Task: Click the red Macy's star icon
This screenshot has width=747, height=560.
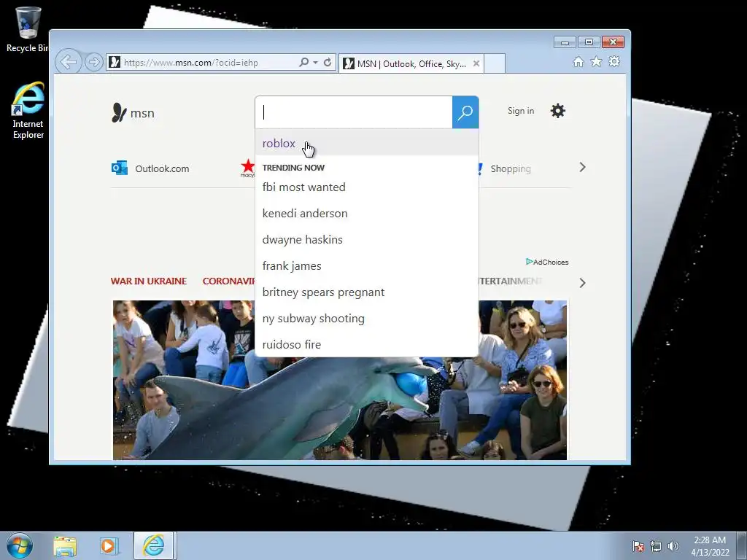Action: tap(248, 168)
